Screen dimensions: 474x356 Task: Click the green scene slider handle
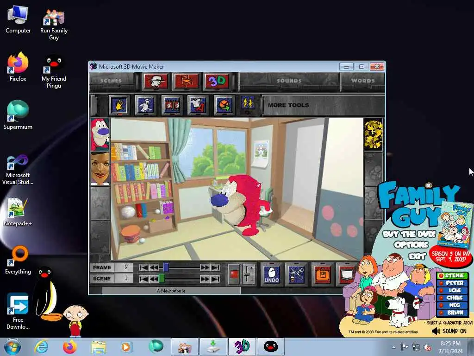[162, 278]
